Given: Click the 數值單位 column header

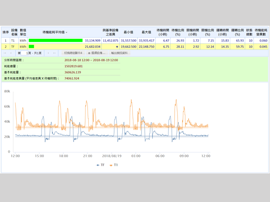Looking at the screenshot, I should tap(23, 32).
